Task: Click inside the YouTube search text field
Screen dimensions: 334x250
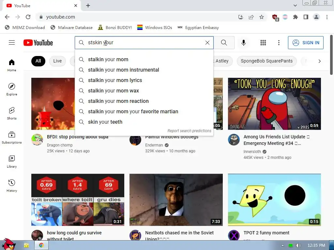Action: tap(145, 43)
